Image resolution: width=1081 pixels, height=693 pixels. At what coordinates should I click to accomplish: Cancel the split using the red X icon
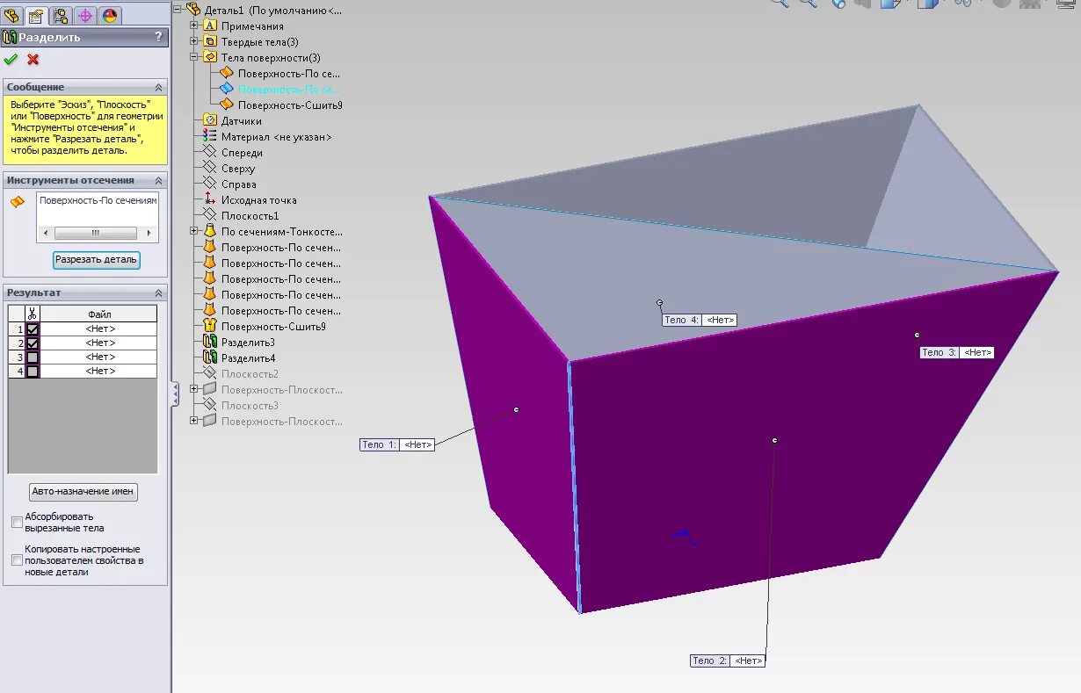(32, 60)
